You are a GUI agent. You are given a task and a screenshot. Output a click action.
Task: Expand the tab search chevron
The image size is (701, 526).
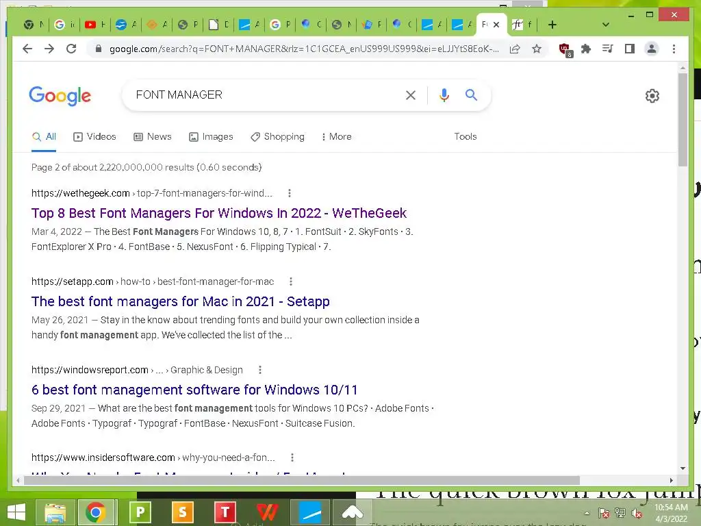tap(606, 25)
